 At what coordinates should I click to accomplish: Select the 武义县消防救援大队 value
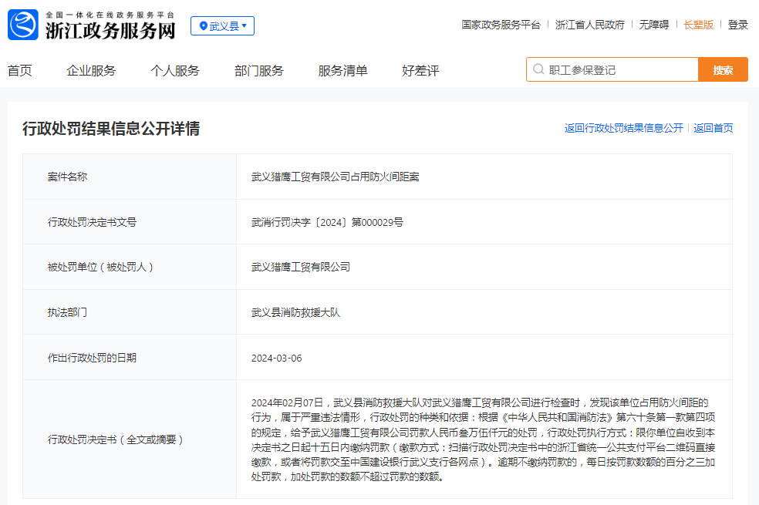tap(295, 312)
